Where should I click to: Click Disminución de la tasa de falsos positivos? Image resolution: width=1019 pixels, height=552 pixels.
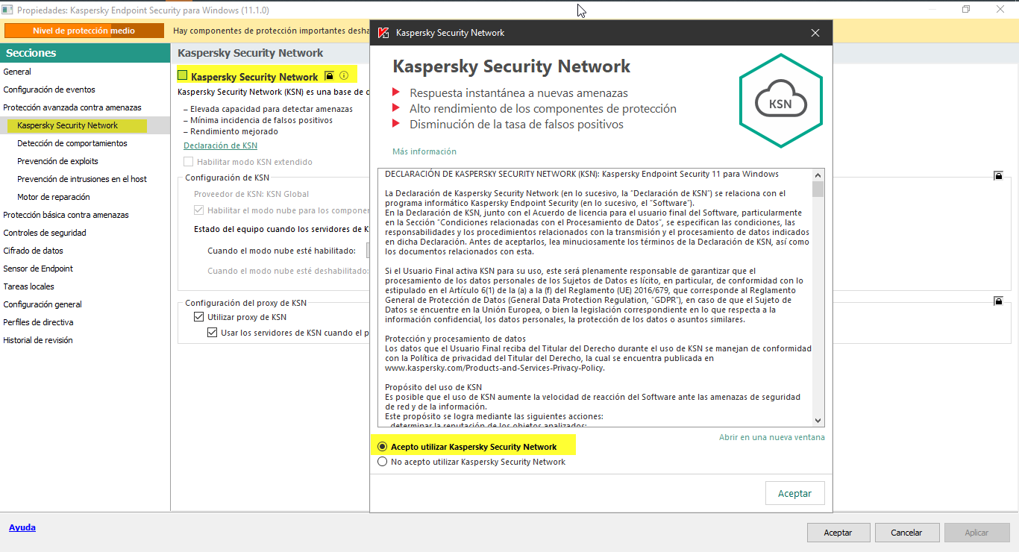(516, 125)
